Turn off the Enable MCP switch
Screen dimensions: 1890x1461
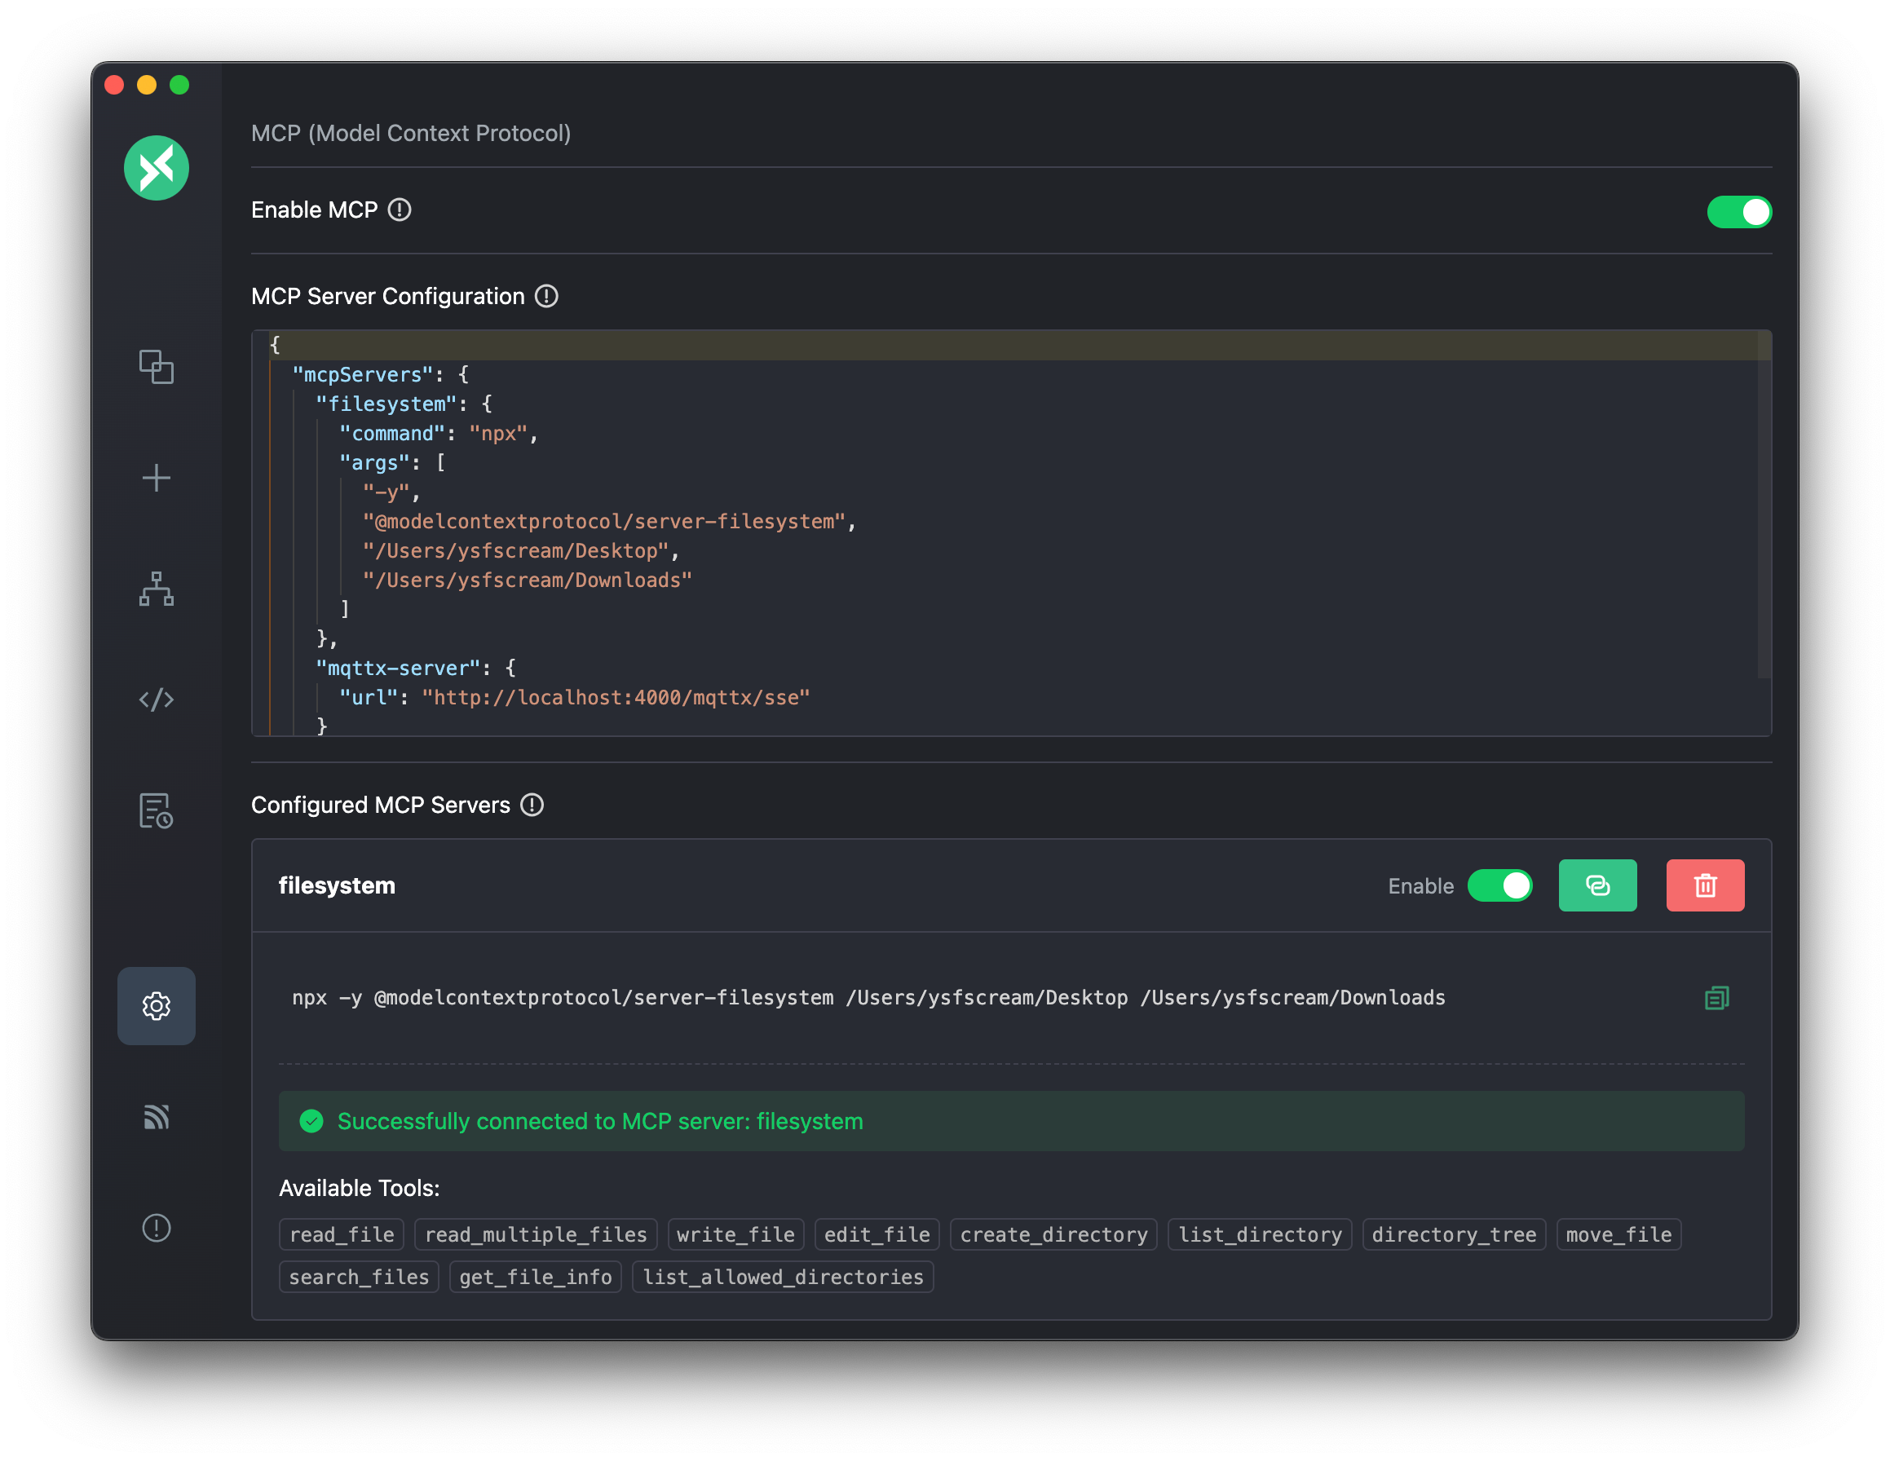(1738, 212)
